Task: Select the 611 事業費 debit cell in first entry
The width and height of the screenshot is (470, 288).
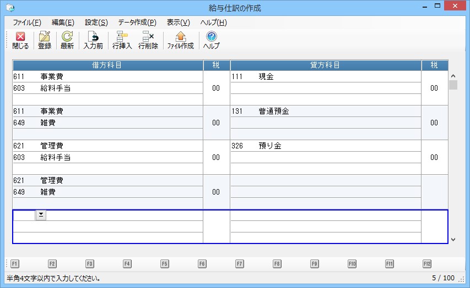Action: point(107,77)
